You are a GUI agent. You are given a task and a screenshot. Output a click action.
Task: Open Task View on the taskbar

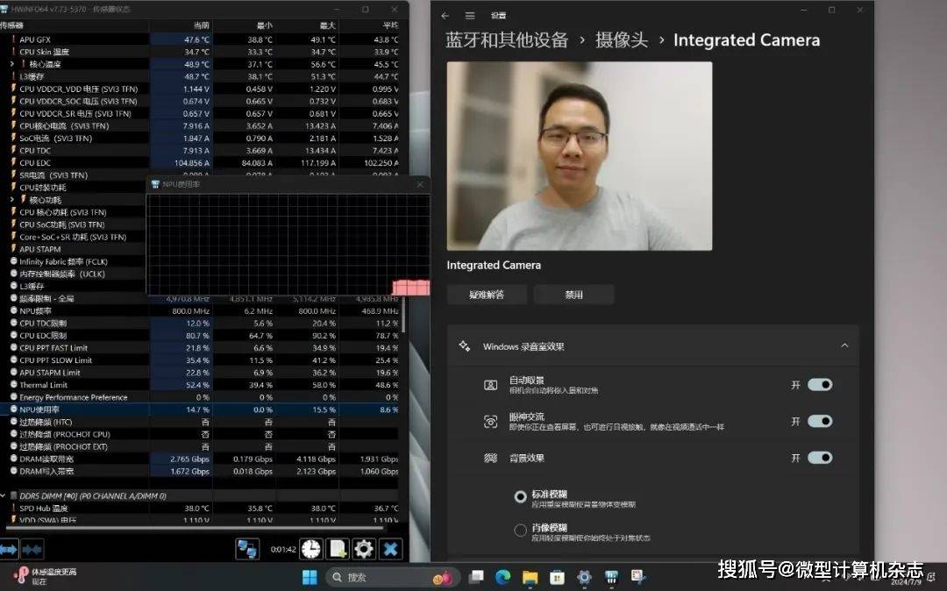tap(476, 577)
